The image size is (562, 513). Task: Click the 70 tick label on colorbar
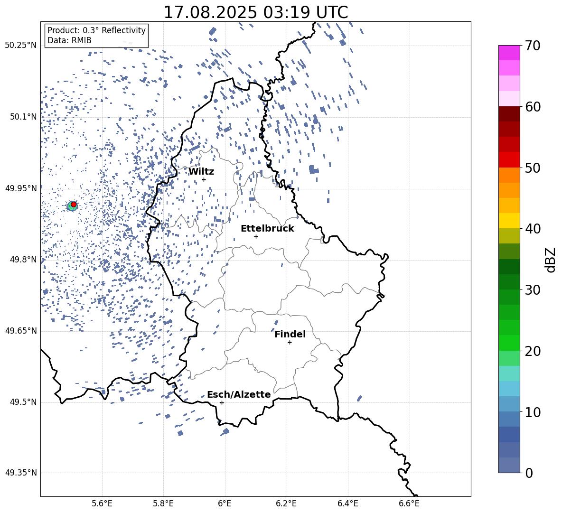533,46
